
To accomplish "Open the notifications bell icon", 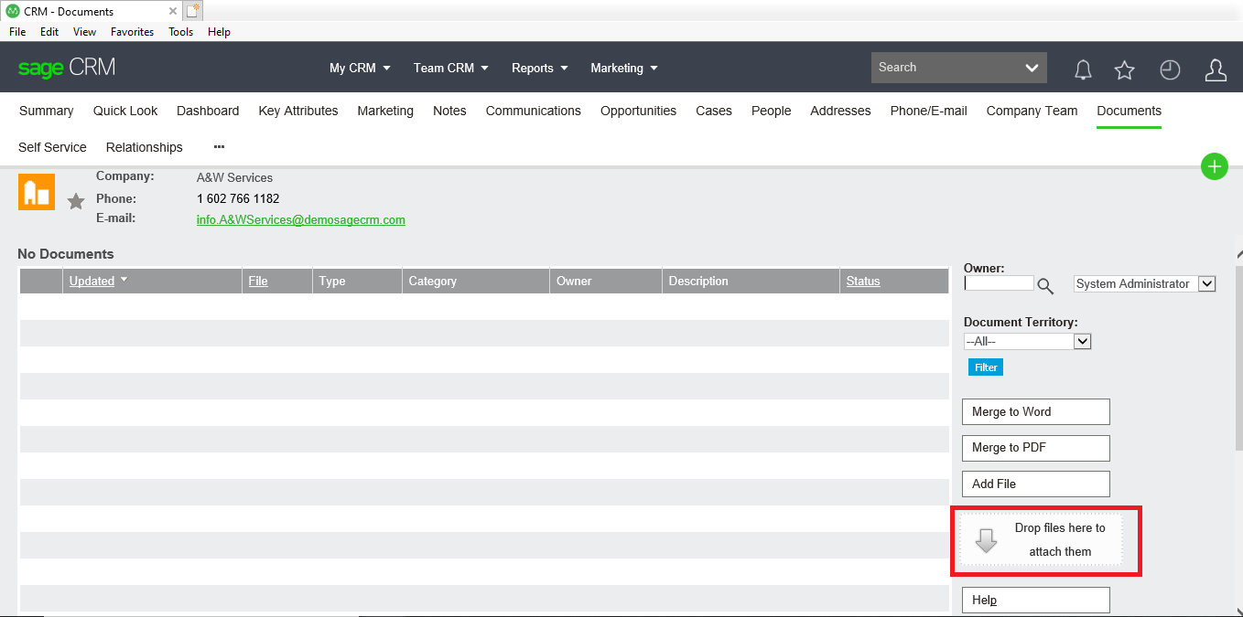I will 1083,69.
